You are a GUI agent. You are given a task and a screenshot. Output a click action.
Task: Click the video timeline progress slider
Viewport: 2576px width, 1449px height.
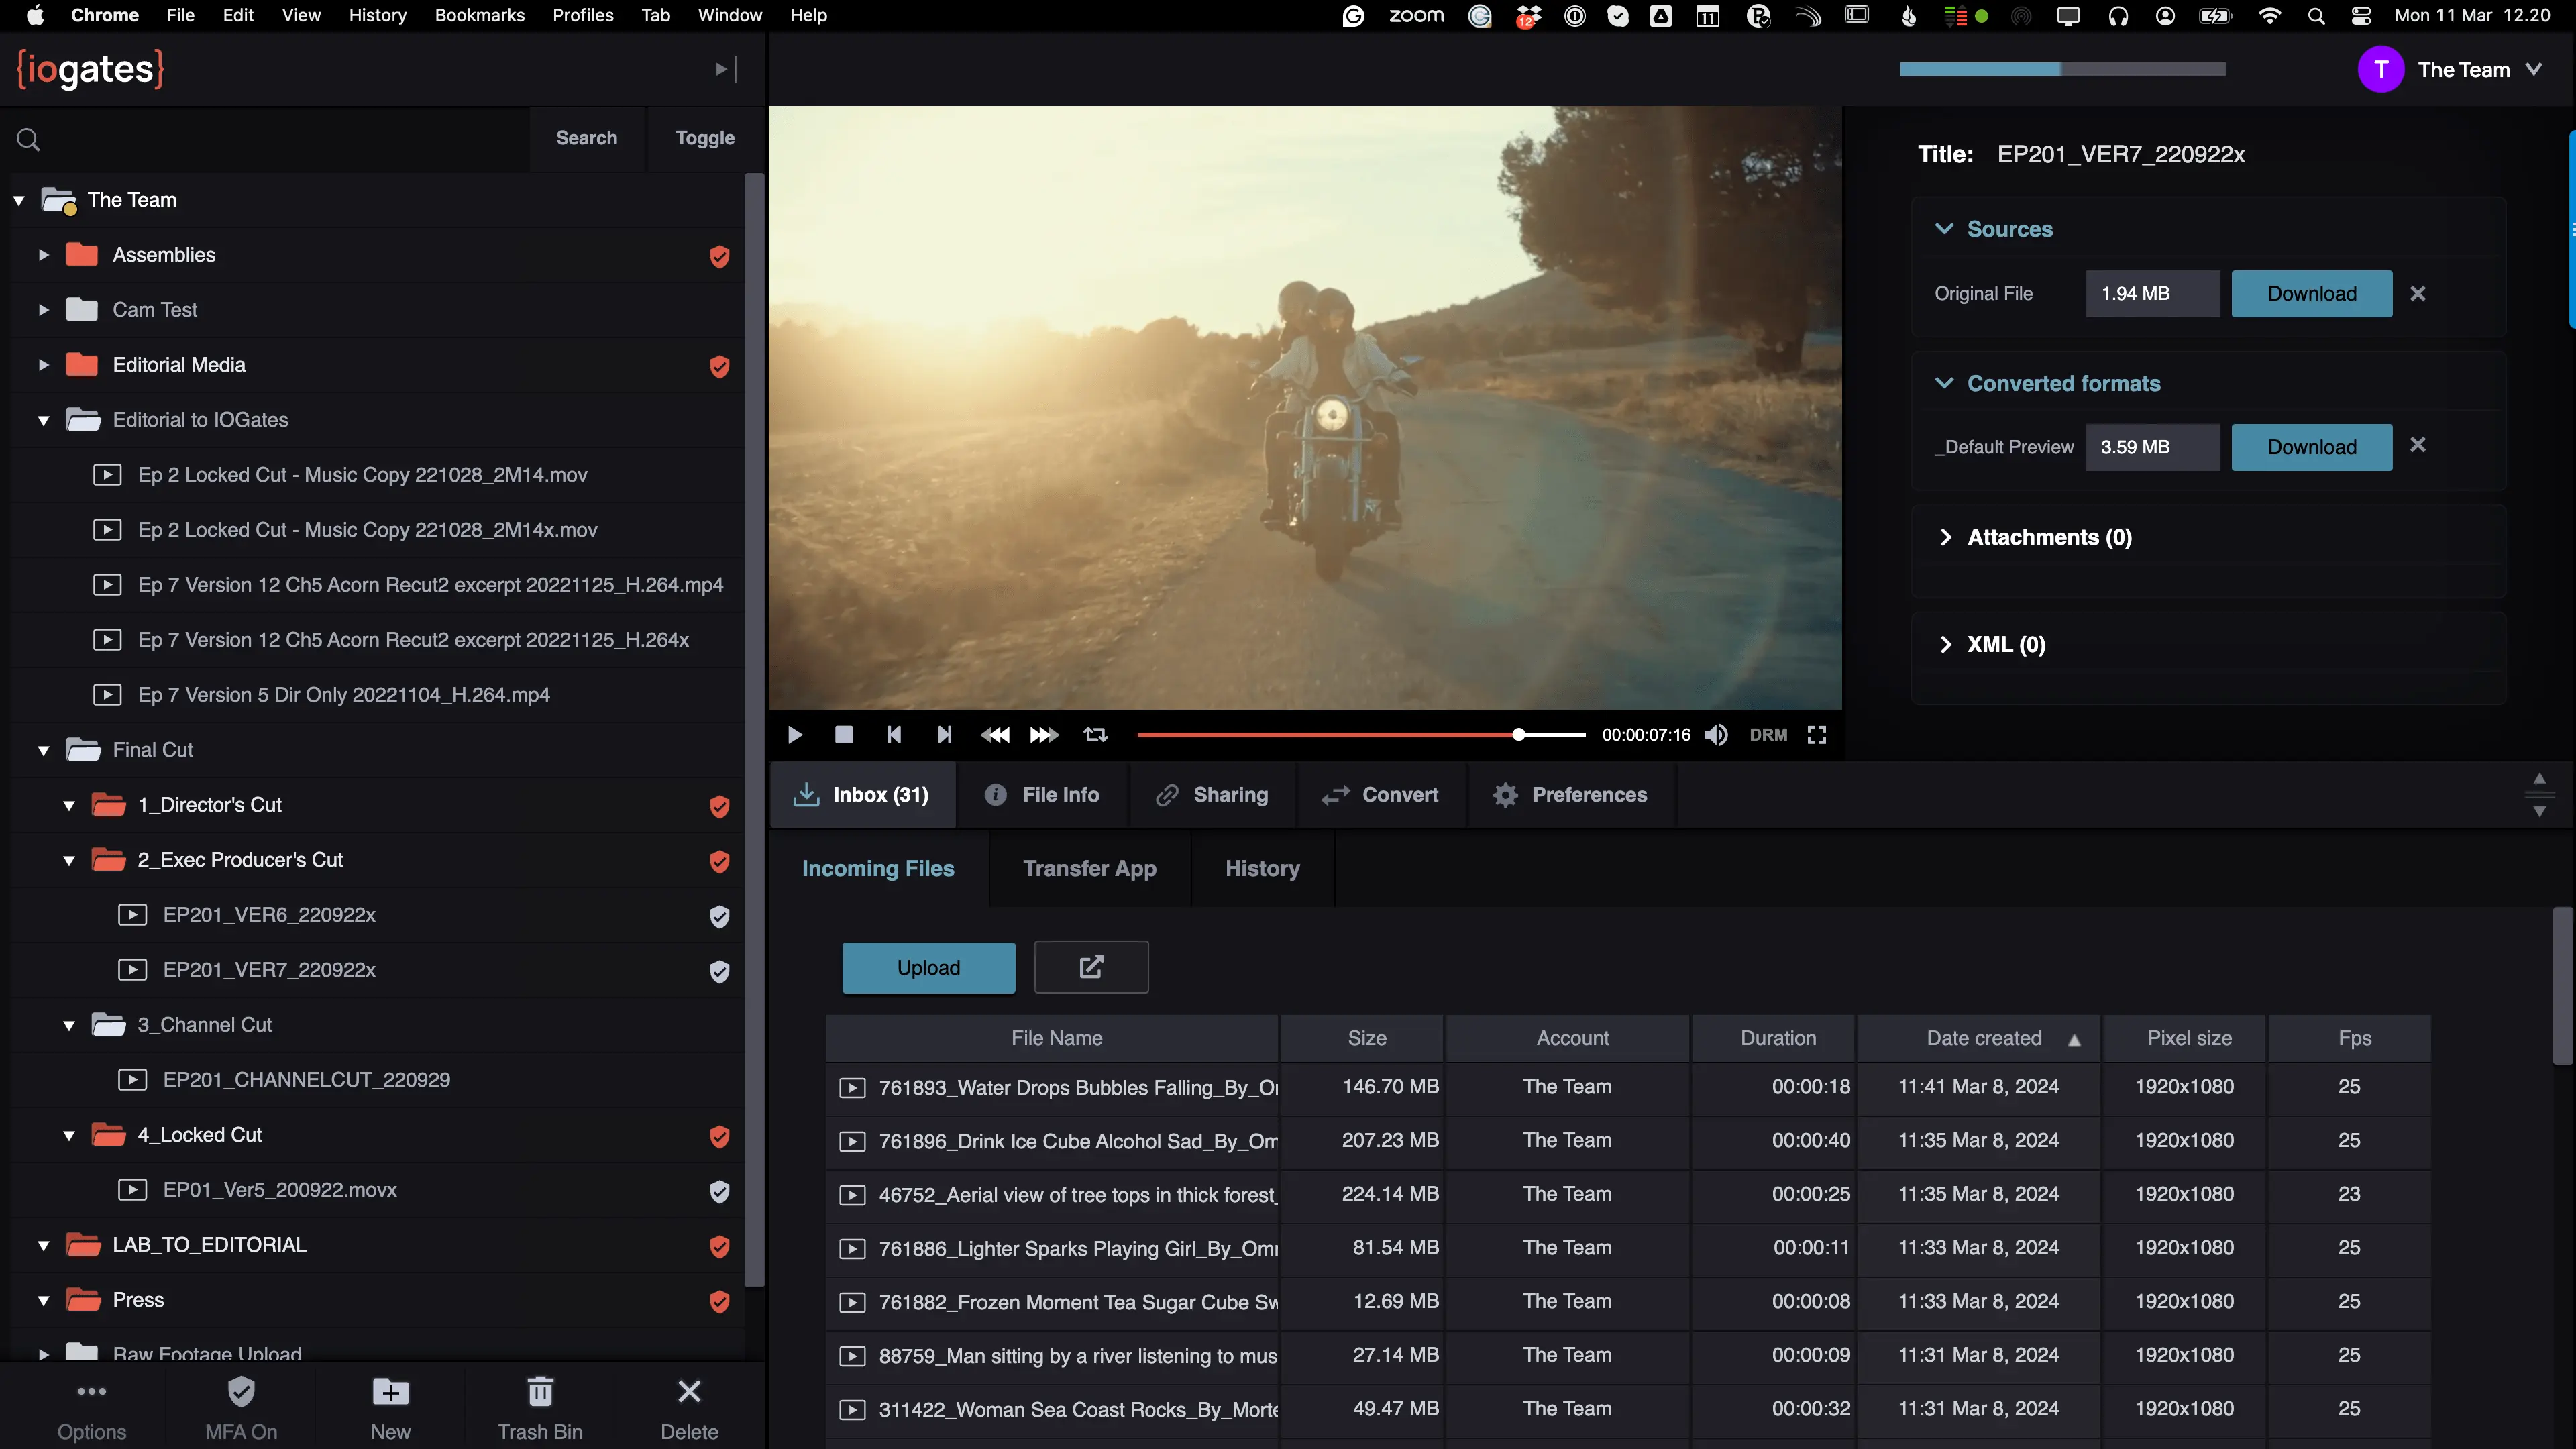pos(1360,735)
